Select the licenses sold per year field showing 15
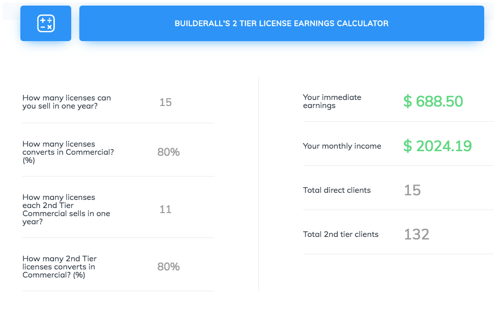This screenshot has height=310, width=502. pos(165,102)
